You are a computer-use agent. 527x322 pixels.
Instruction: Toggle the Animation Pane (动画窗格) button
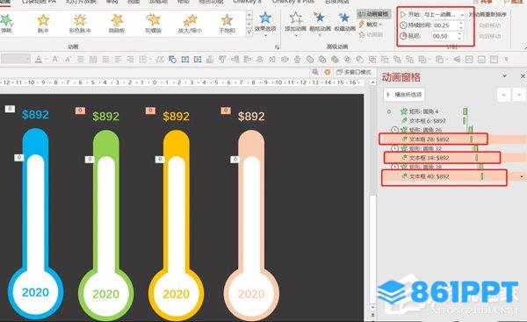[x=373, y=14]
